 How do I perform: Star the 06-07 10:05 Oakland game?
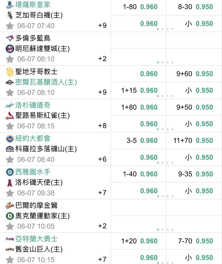(10, 226)
